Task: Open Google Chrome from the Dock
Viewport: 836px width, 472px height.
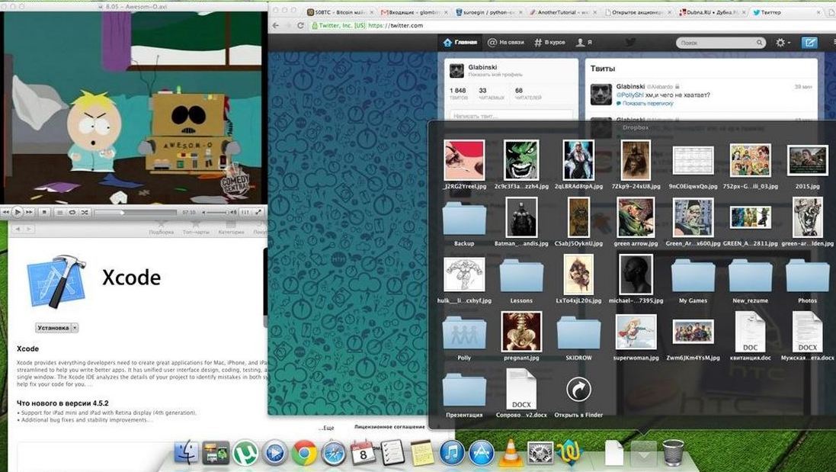Action: click(x=304, y=454)
